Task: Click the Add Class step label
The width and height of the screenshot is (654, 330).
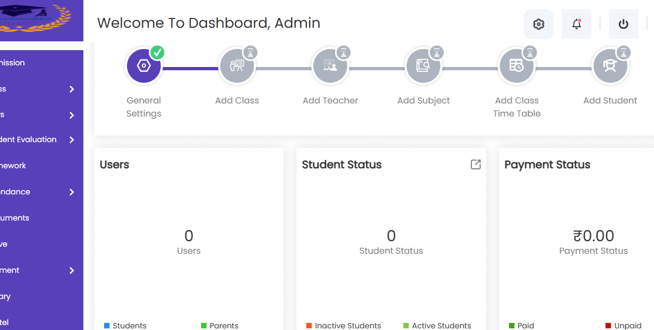Action: click(237, 100)
